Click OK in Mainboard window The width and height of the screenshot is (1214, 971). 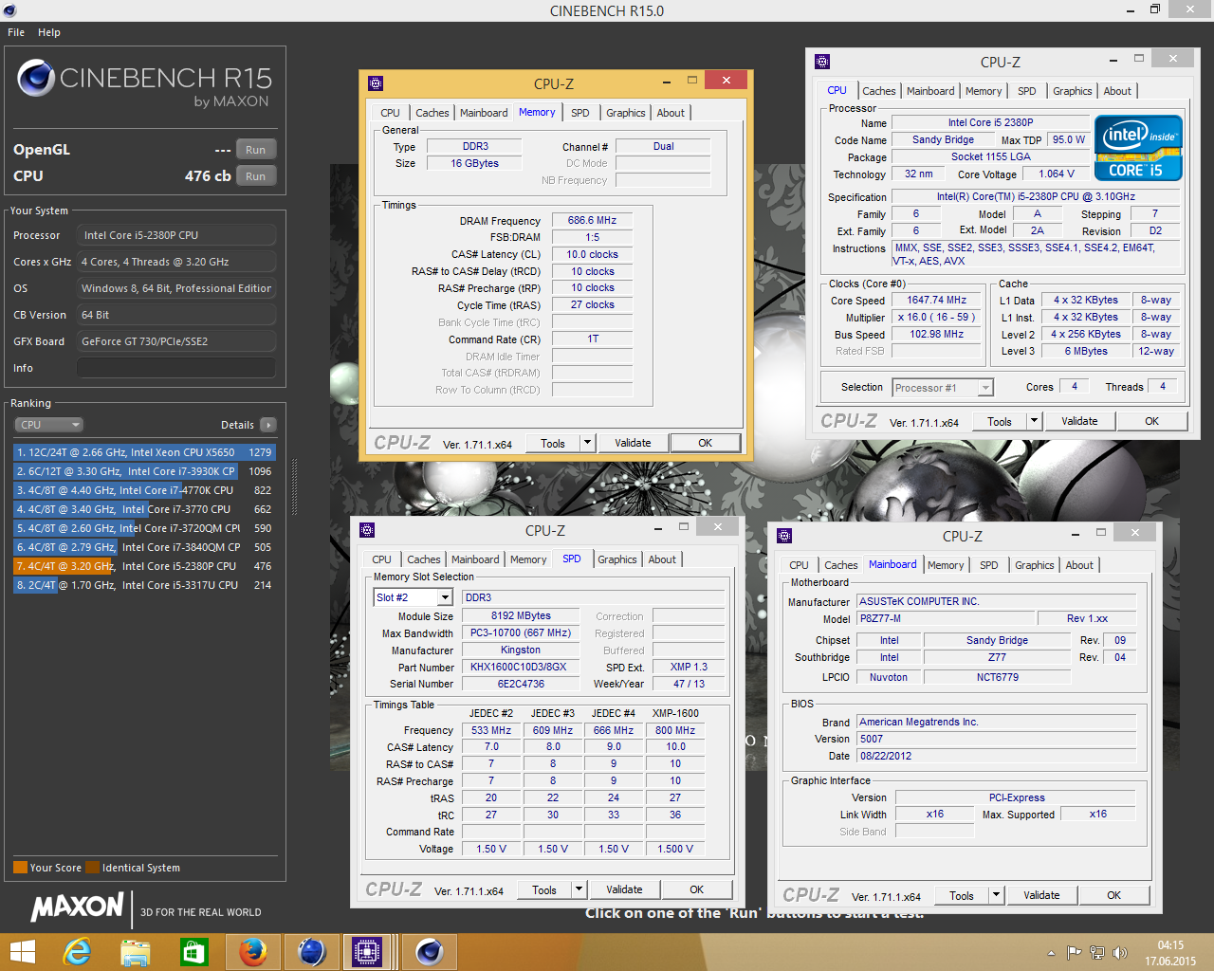1113,895
